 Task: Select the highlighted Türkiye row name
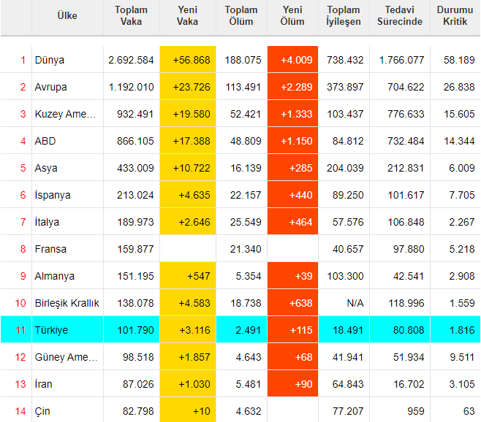(x=51, y=330)
